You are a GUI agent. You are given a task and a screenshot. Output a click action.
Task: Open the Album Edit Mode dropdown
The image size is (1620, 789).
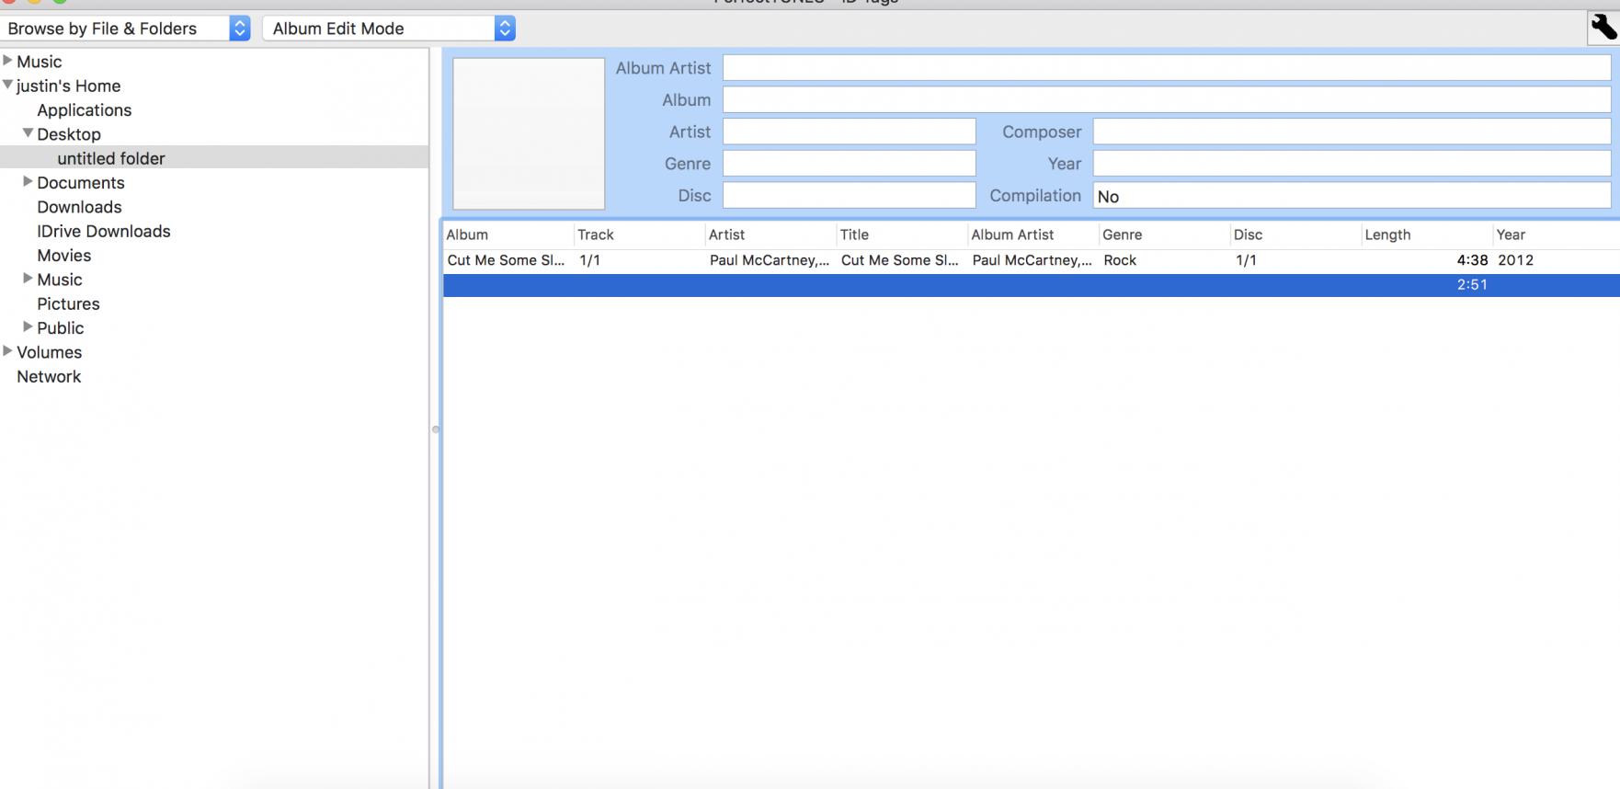click(388, 29)
